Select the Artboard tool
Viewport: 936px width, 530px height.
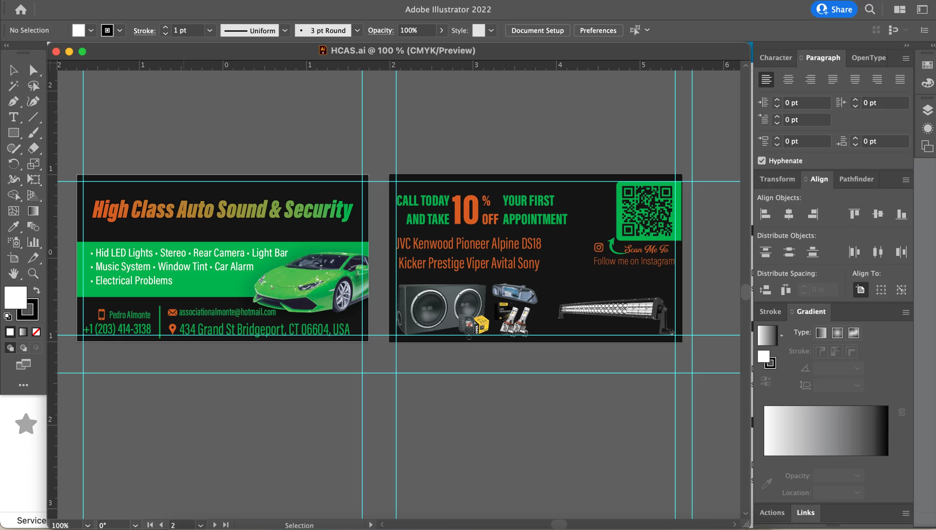point(14,258)
